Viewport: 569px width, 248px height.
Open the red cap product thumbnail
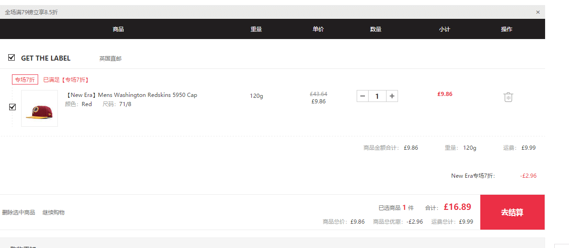(40, 108)
